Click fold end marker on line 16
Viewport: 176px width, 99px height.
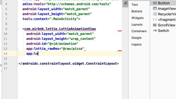[17, 64]
